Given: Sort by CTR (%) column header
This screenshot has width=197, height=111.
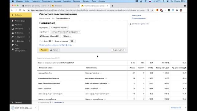Looking at the screenshot, I should pos(150,68).
